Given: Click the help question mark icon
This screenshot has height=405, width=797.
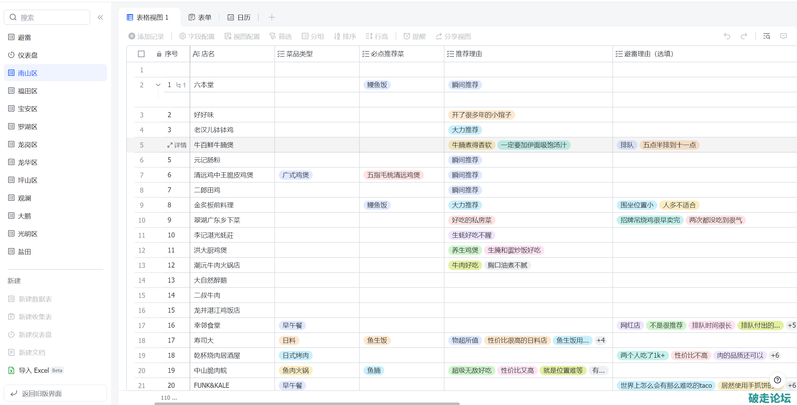Looking at the screenshot, I should [777, 380].
